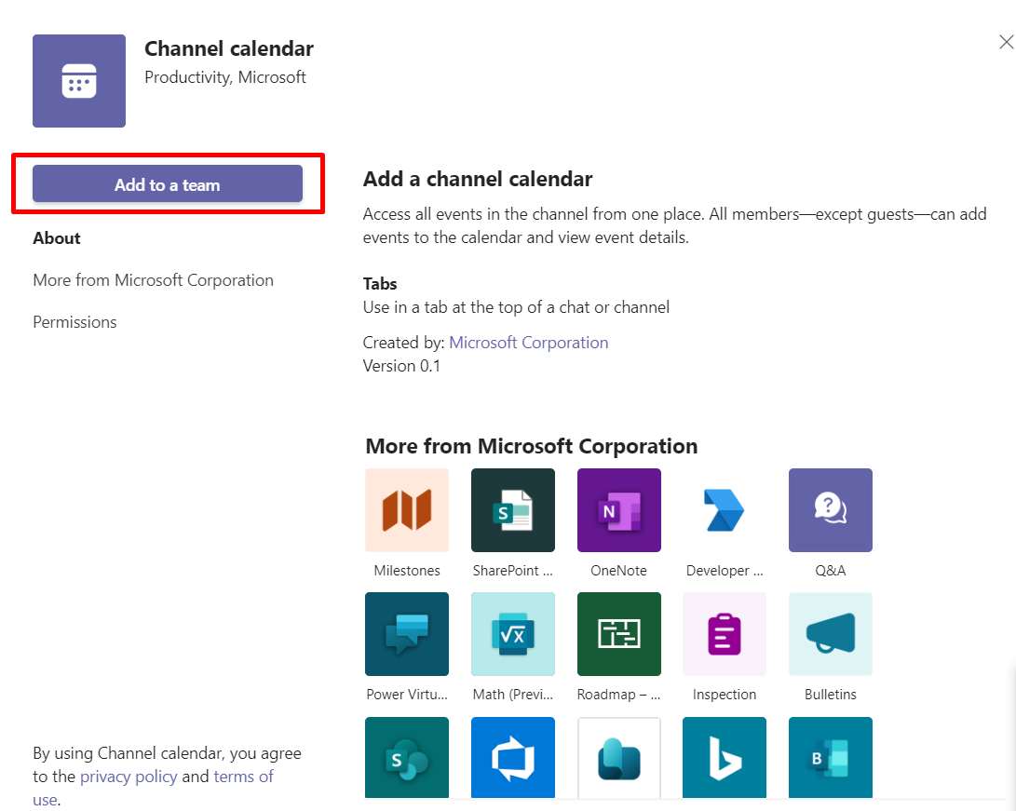Open the Bing app icon
This screenshot has width=1016, height=811.
tap(725, 757)
